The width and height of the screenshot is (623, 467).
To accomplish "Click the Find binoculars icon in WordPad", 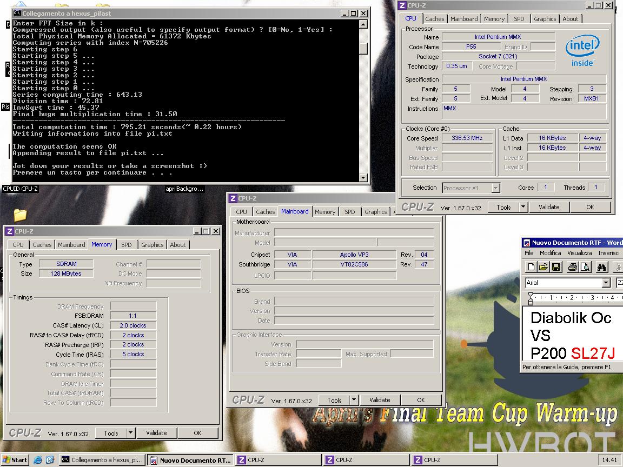I will click(x=601, y=267).
